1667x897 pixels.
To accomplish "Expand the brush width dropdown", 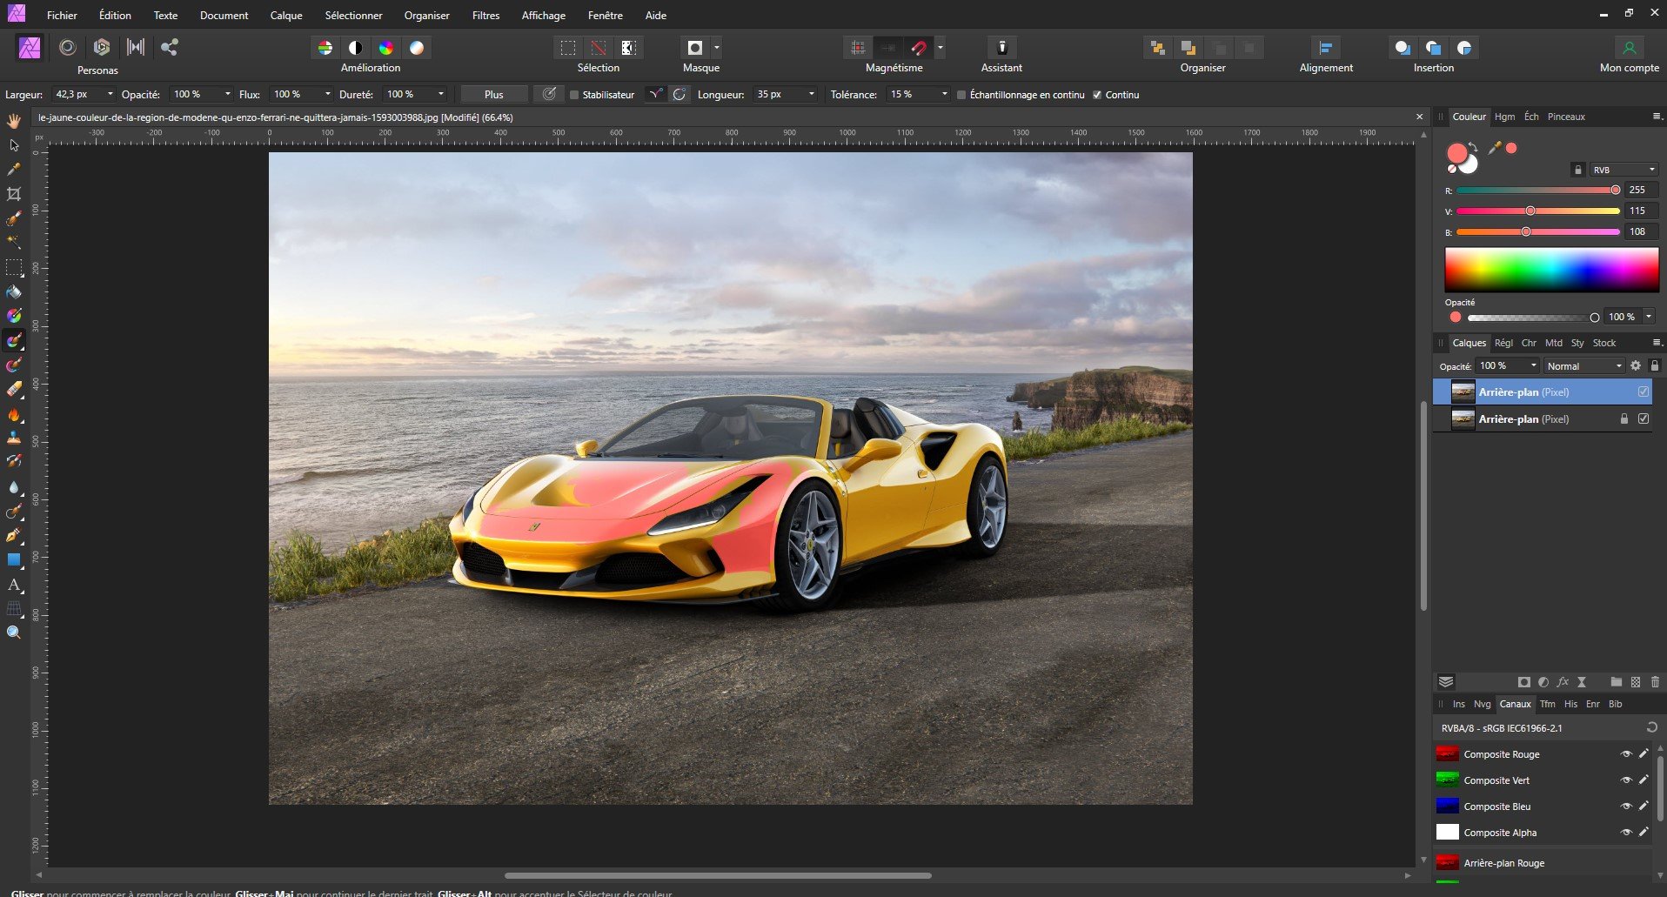I will tap(111, 94).
